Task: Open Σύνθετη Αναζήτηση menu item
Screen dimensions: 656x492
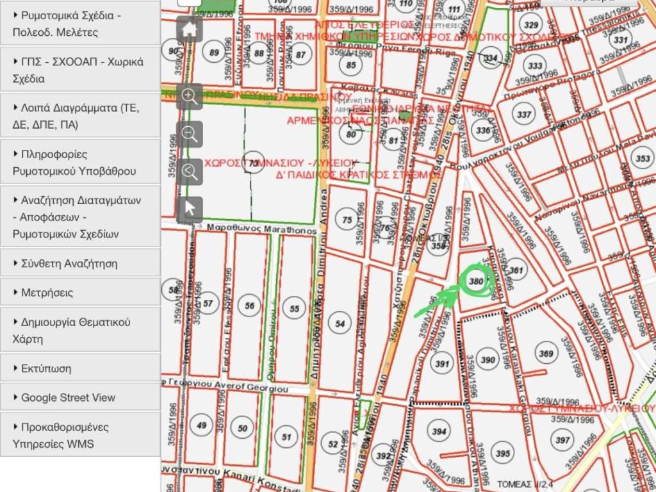Action: pyautogui.click(x=80, y=263)
